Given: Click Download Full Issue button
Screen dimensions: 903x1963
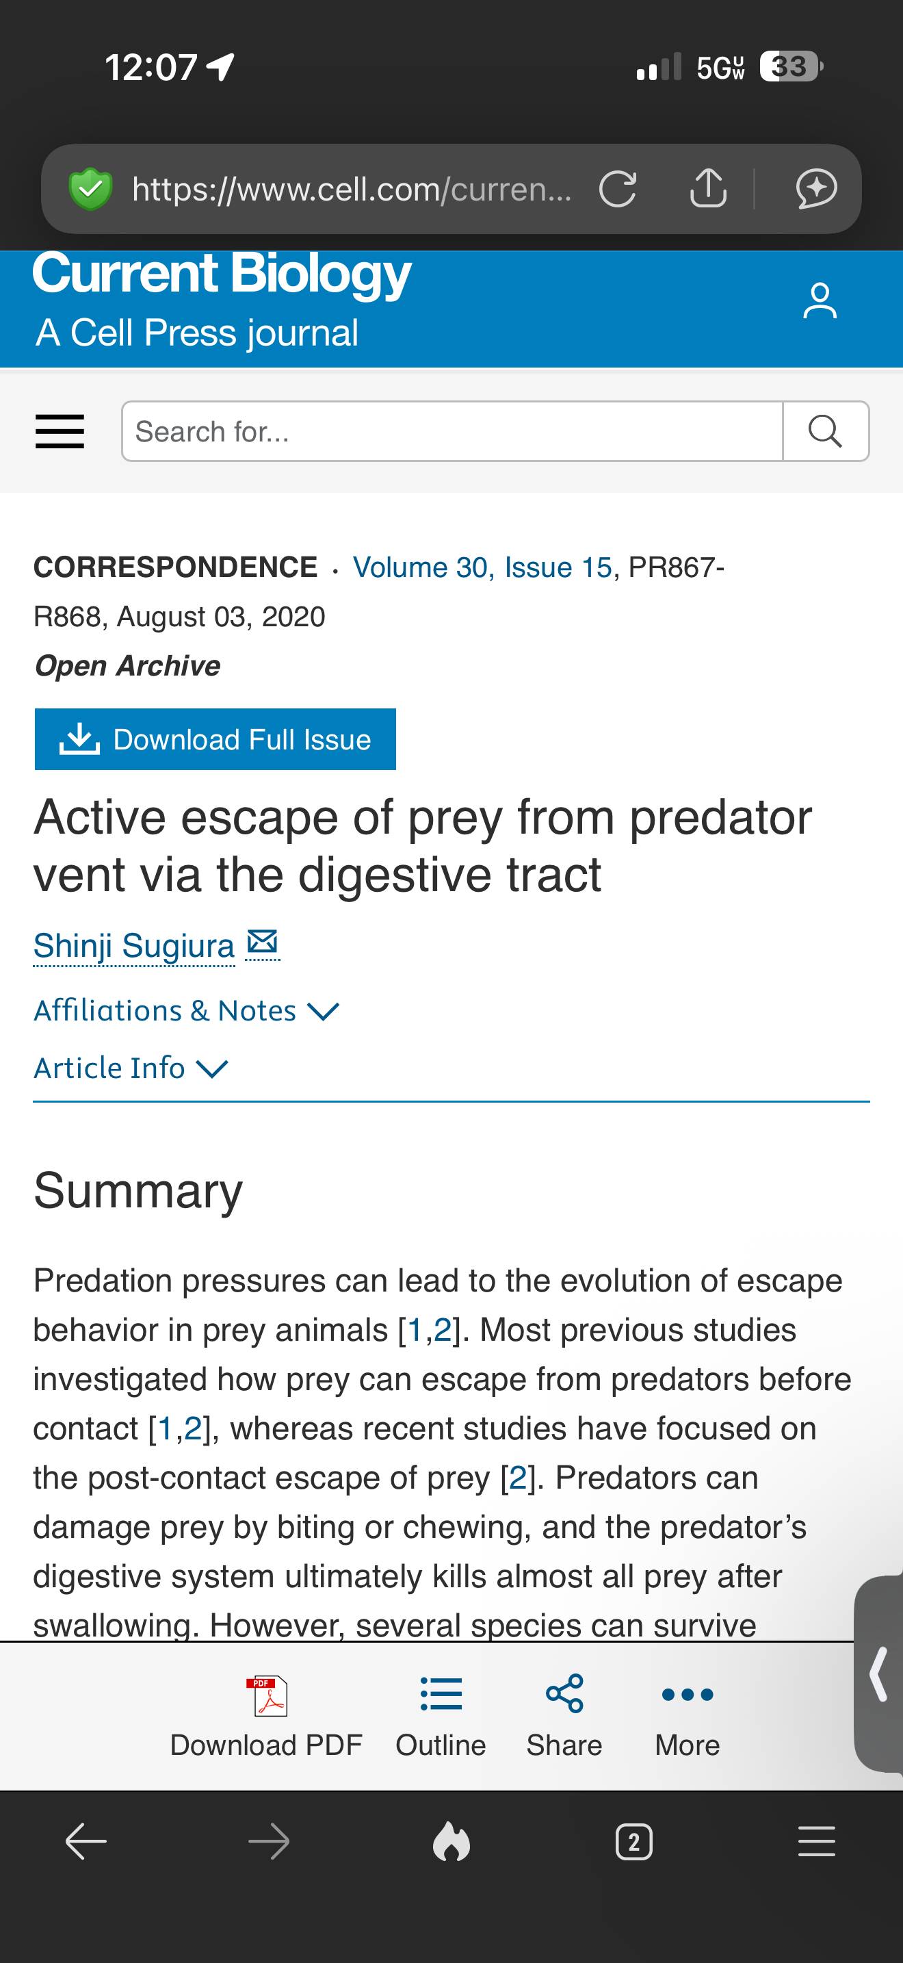Looking at the screenshot, I should click(215, 739).
